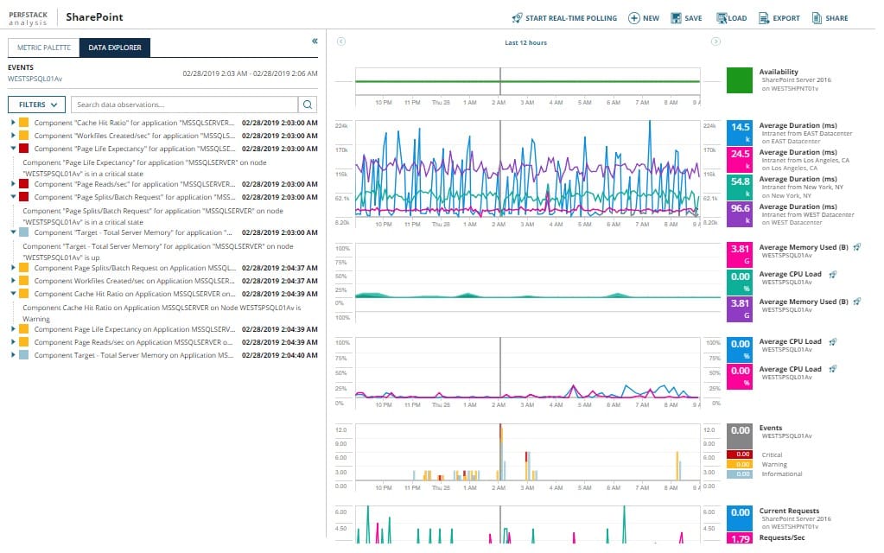The height and width of the screenshot is (553, 884).
Task: Click rocket icon beside purple Average Memory Used
Action: (857, 302)
